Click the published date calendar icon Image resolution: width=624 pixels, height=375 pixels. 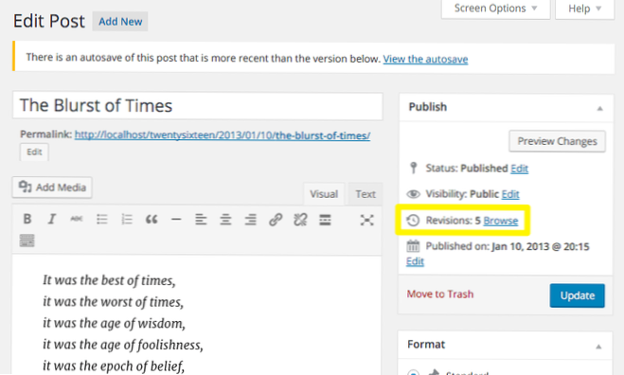(x=413, y=246)
